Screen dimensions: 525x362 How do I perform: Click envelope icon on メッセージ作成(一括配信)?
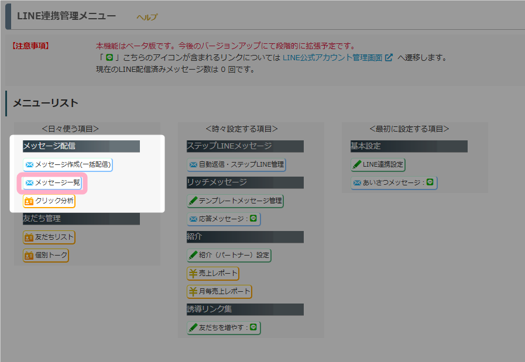29,164
